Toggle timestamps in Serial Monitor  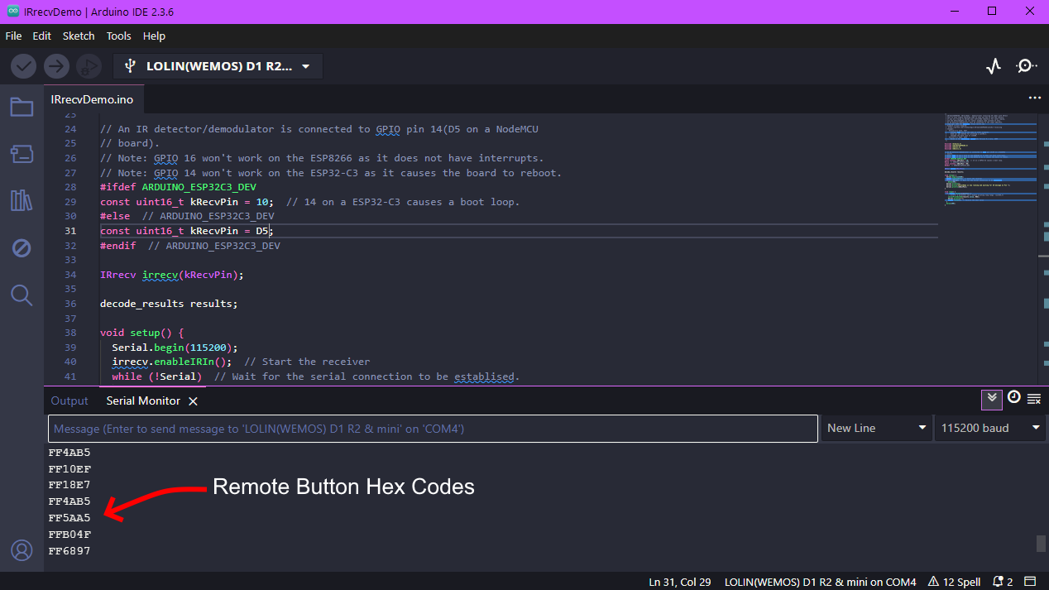(x=1013, y=398)
